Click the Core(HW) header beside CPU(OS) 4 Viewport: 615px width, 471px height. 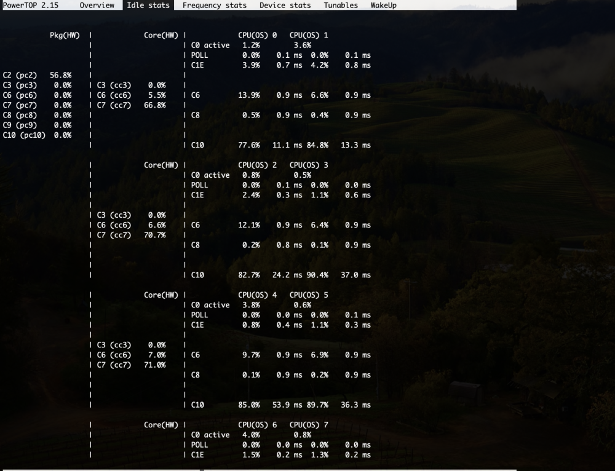[161, 295]
